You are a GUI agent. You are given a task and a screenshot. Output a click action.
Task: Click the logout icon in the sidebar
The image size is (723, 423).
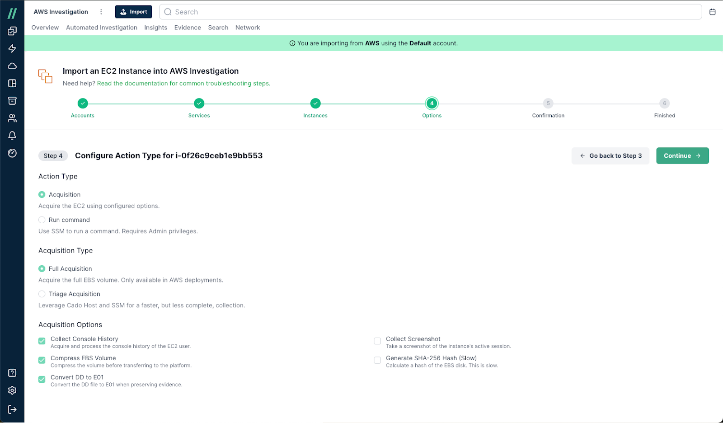12,409
